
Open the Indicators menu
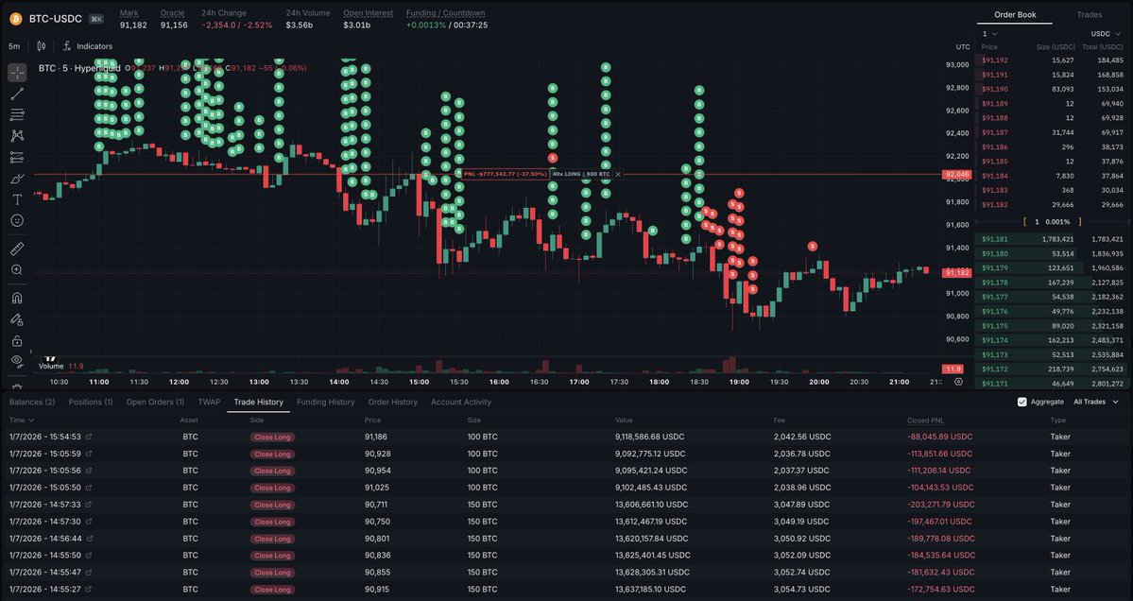88,45
